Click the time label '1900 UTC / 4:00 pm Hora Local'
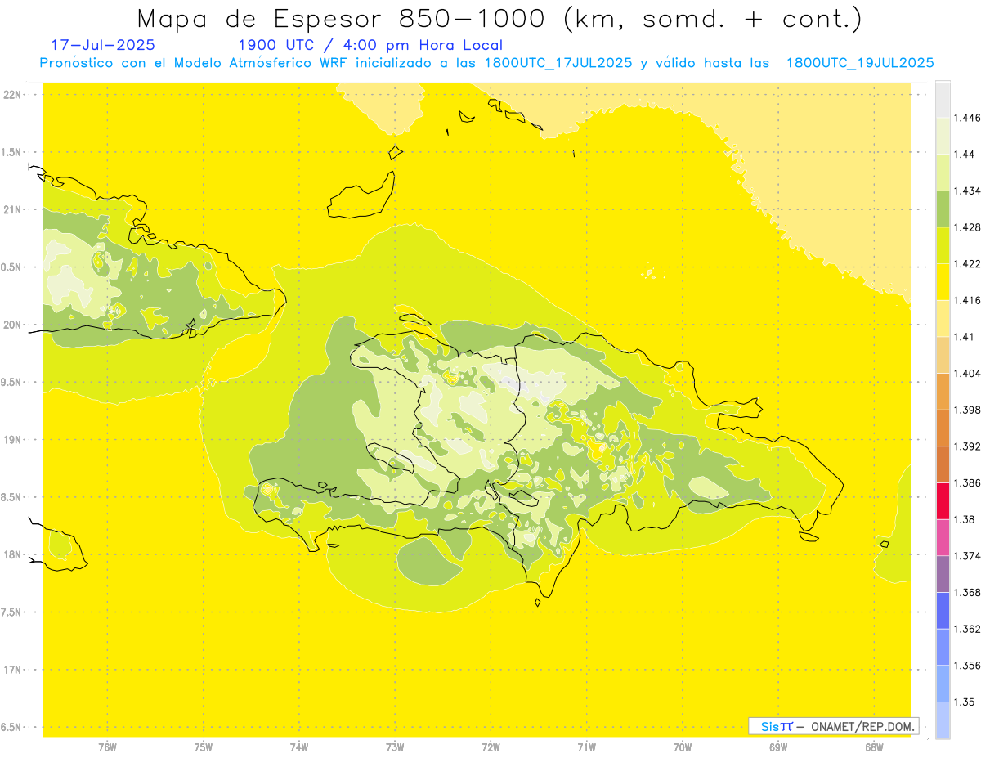This screenshot has width=981, height=758. click(370, 46)
